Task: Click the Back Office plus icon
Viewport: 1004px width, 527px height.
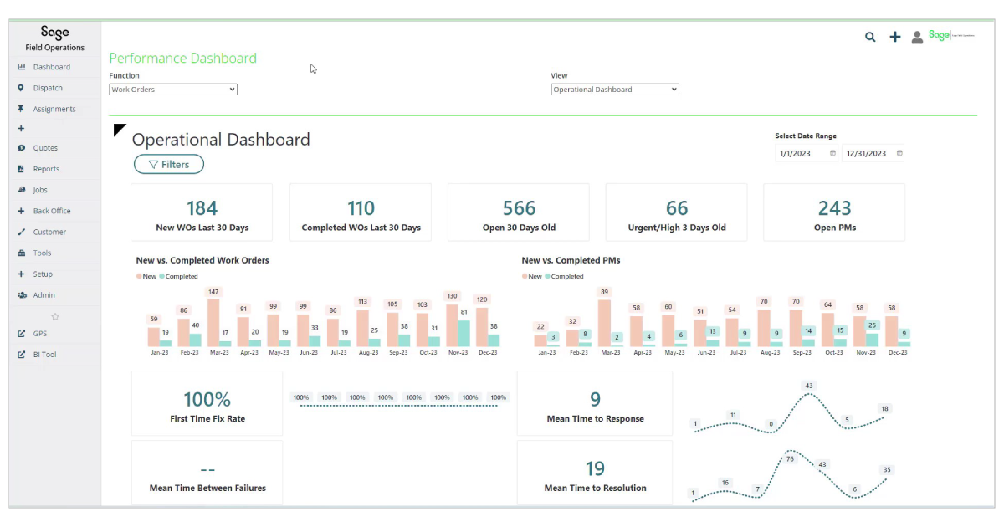Action: pos(21,211)
